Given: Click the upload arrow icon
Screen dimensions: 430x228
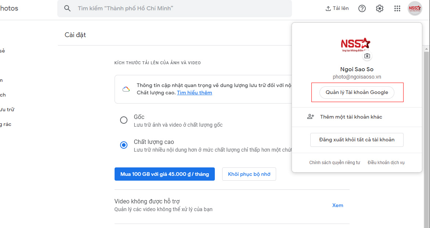Looking at the screenshot, I should click(x=328, y=8).
